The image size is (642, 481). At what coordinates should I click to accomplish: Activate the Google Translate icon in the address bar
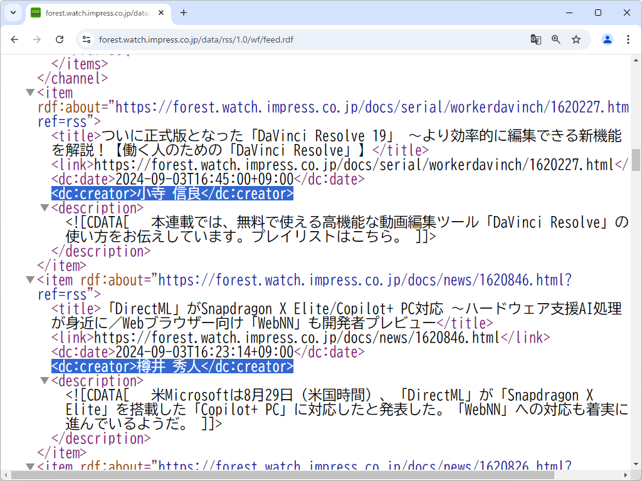[535, 39]
